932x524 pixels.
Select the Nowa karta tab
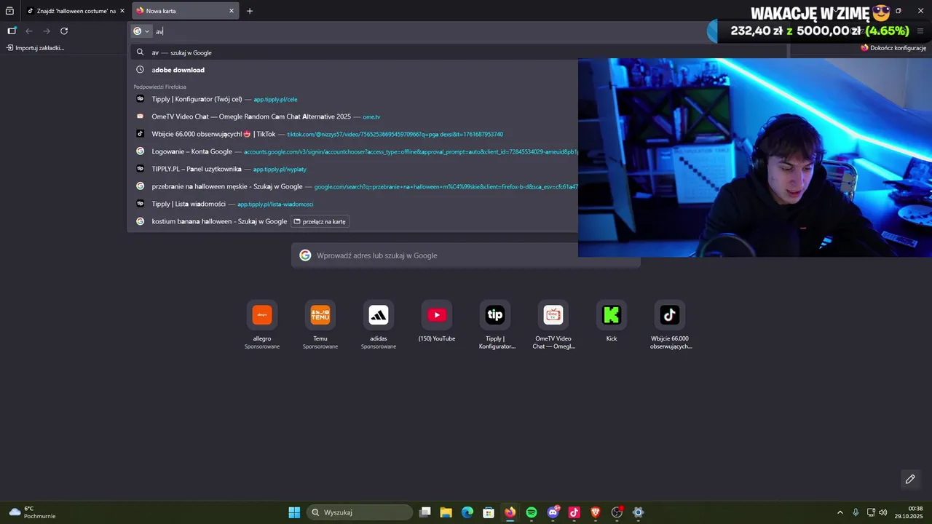[x=185, y=11]
